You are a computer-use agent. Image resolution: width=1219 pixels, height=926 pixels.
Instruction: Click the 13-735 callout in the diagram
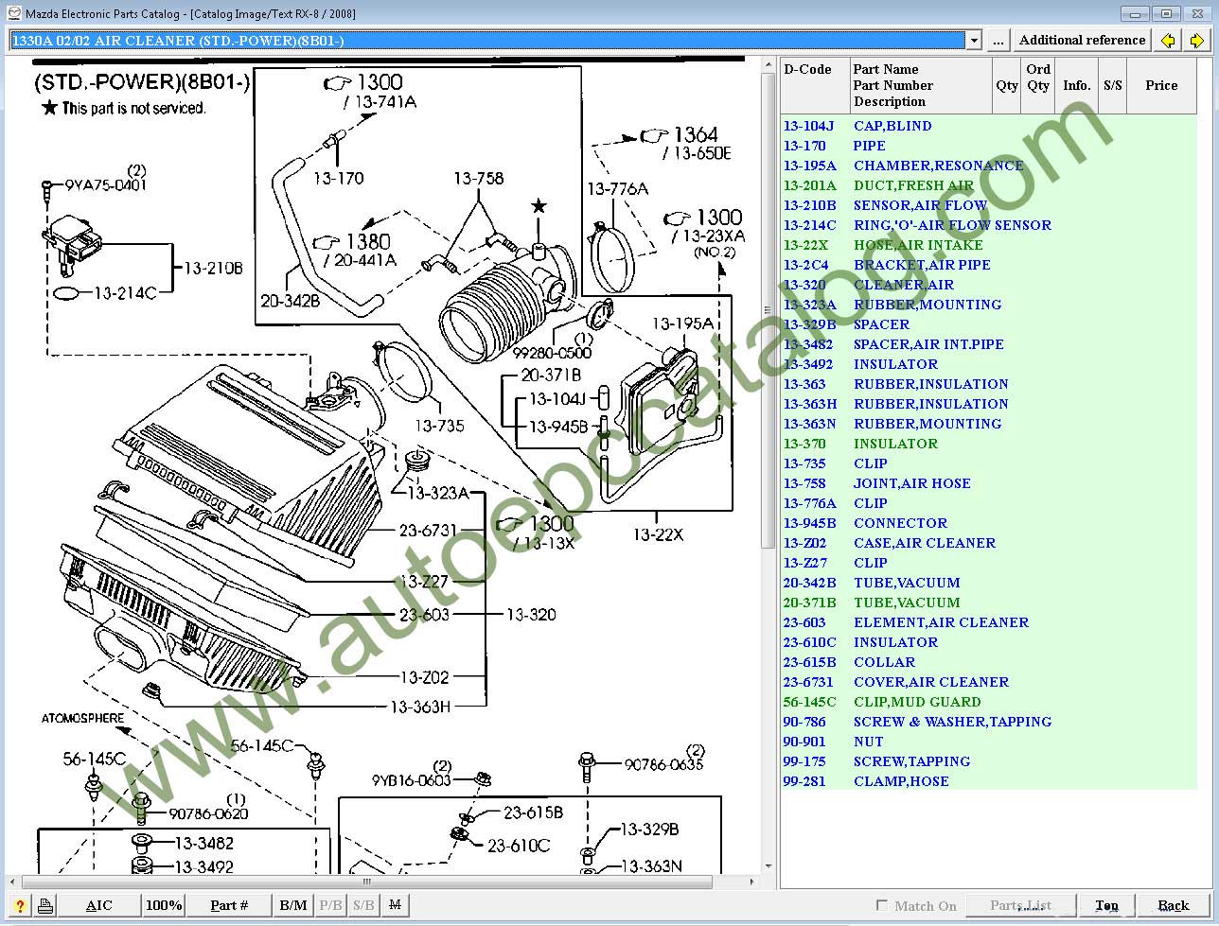point(440,427)
